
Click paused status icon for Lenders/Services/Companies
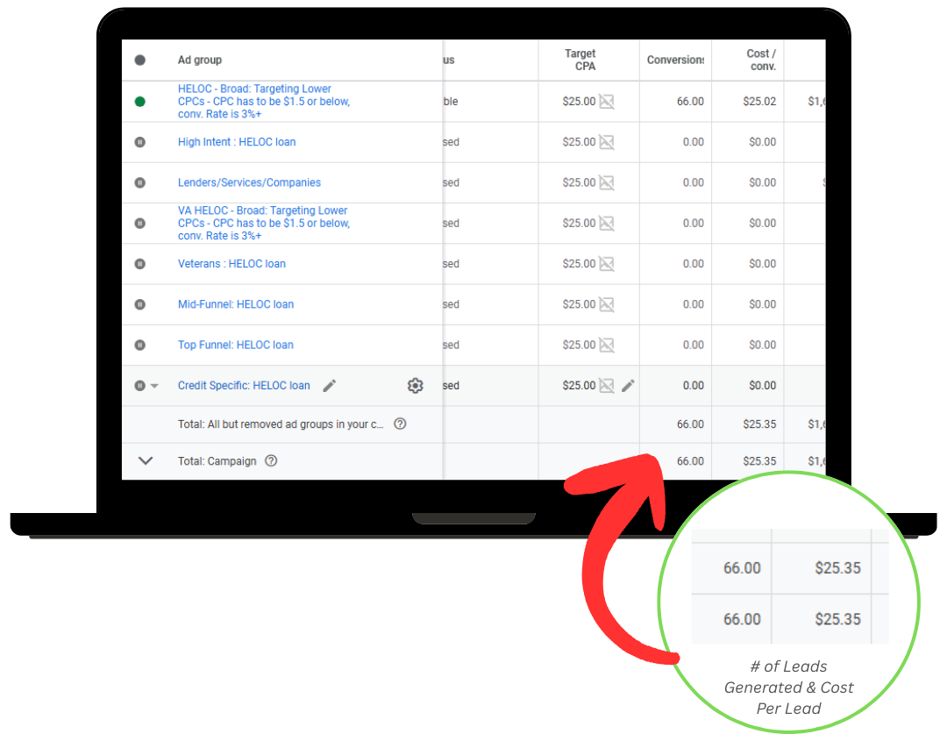tap(140, 182)
